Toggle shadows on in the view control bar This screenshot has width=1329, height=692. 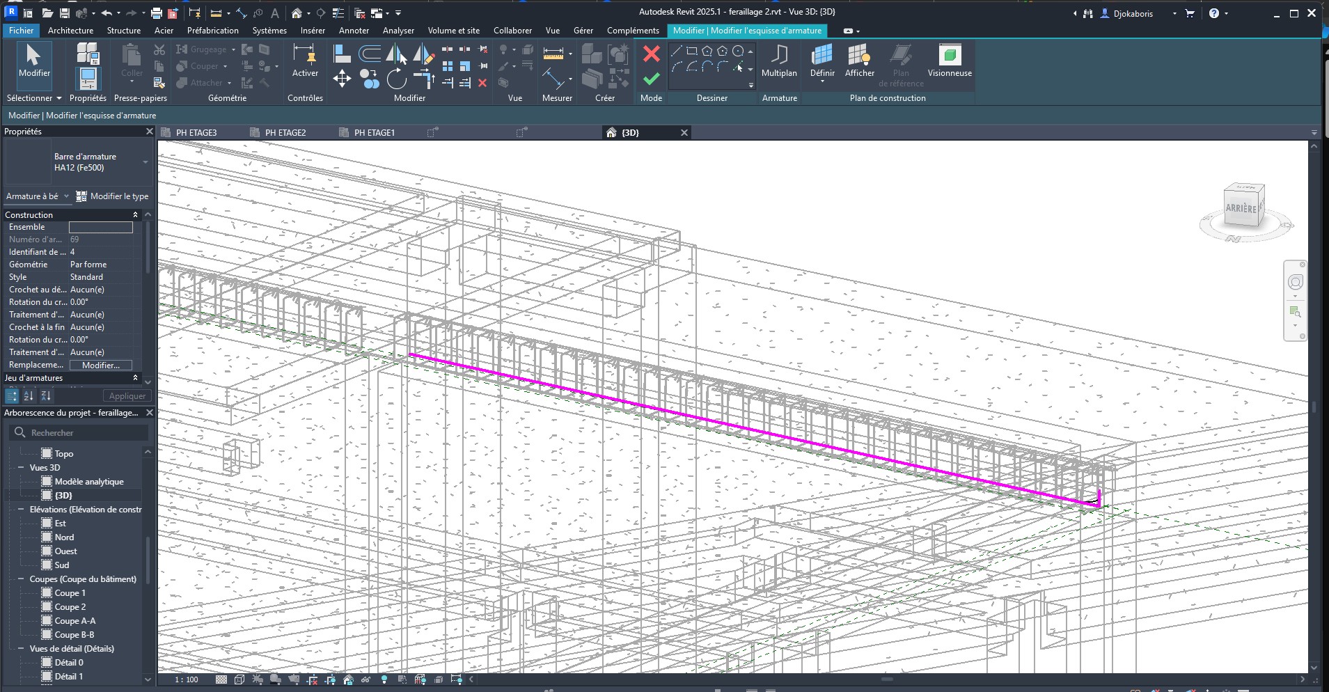click(276, 679)
